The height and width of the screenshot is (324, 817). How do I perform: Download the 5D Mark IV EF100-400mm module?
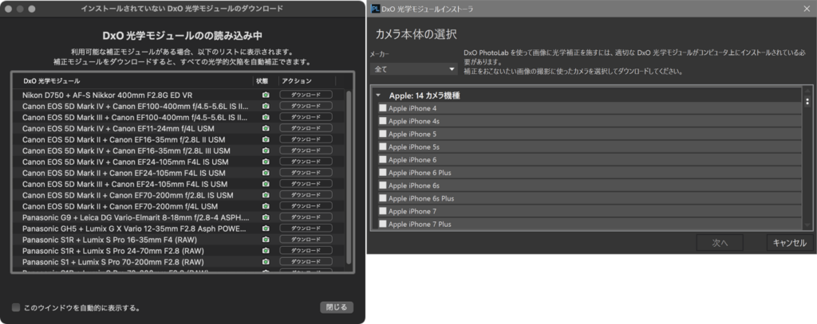306,106
